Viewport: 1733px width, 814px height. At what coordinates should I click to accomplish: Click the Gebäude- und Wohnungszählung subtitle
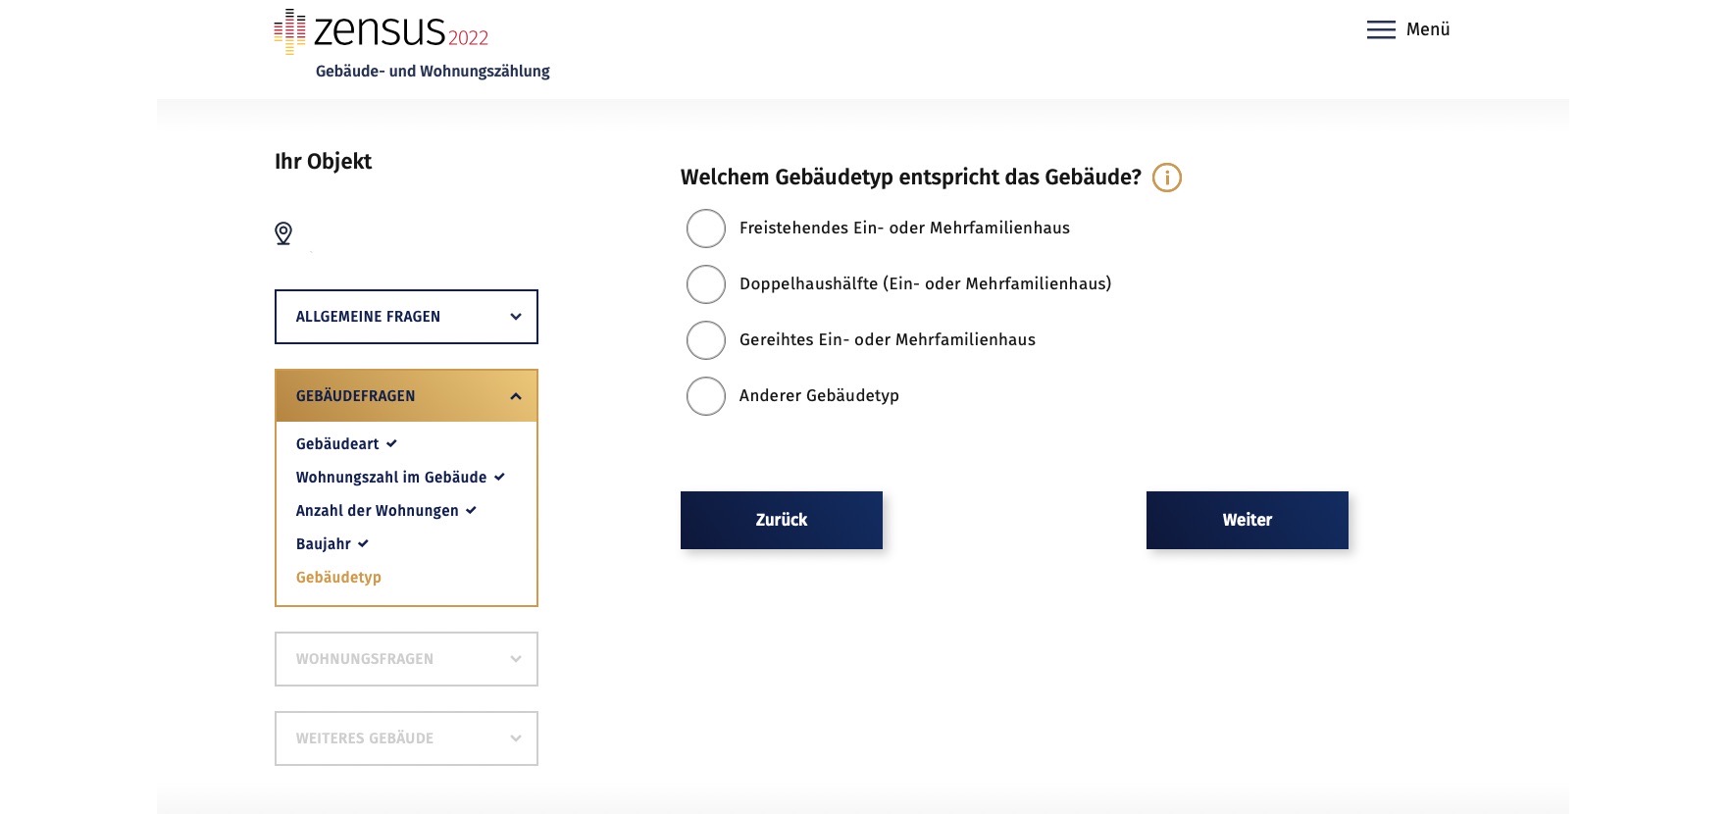(x=433, y=72)
